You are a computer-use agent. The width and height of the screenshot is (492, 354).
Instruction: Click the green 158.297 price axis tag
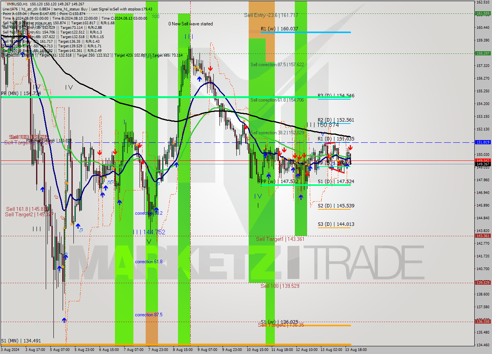(x=483, y=53)
